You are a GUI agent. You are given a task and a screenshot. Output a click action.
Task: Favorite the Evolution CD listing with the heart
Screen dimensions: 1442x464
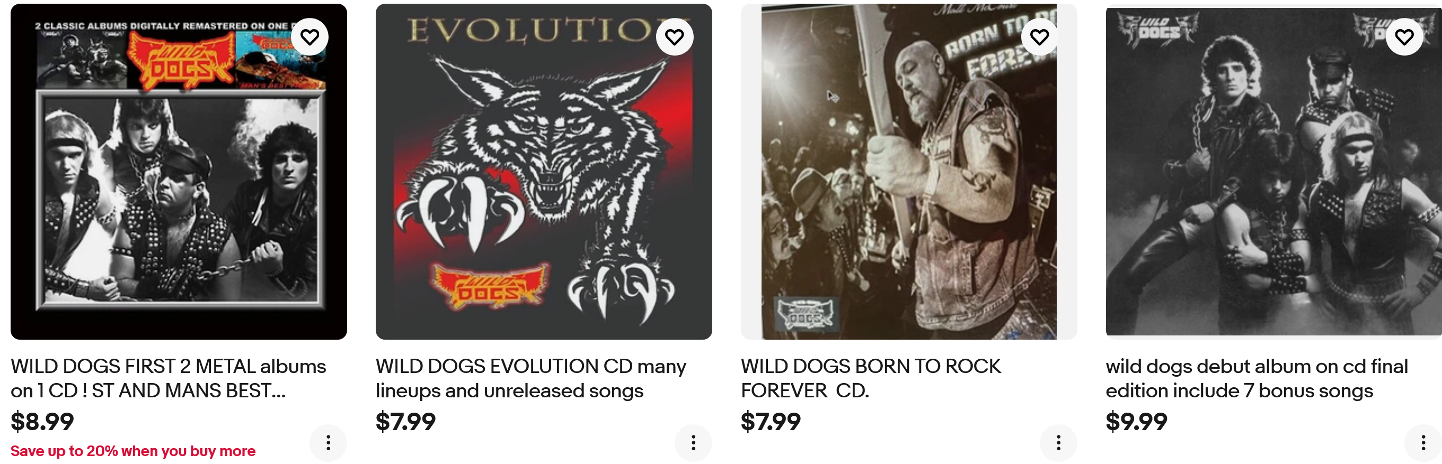(675, 37)
